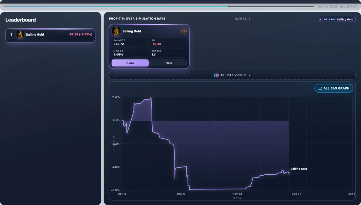This screenshot has height=205, width=361.
Task: Click the Sailing Gold name on the EA card
Action: tap(132, 31)
